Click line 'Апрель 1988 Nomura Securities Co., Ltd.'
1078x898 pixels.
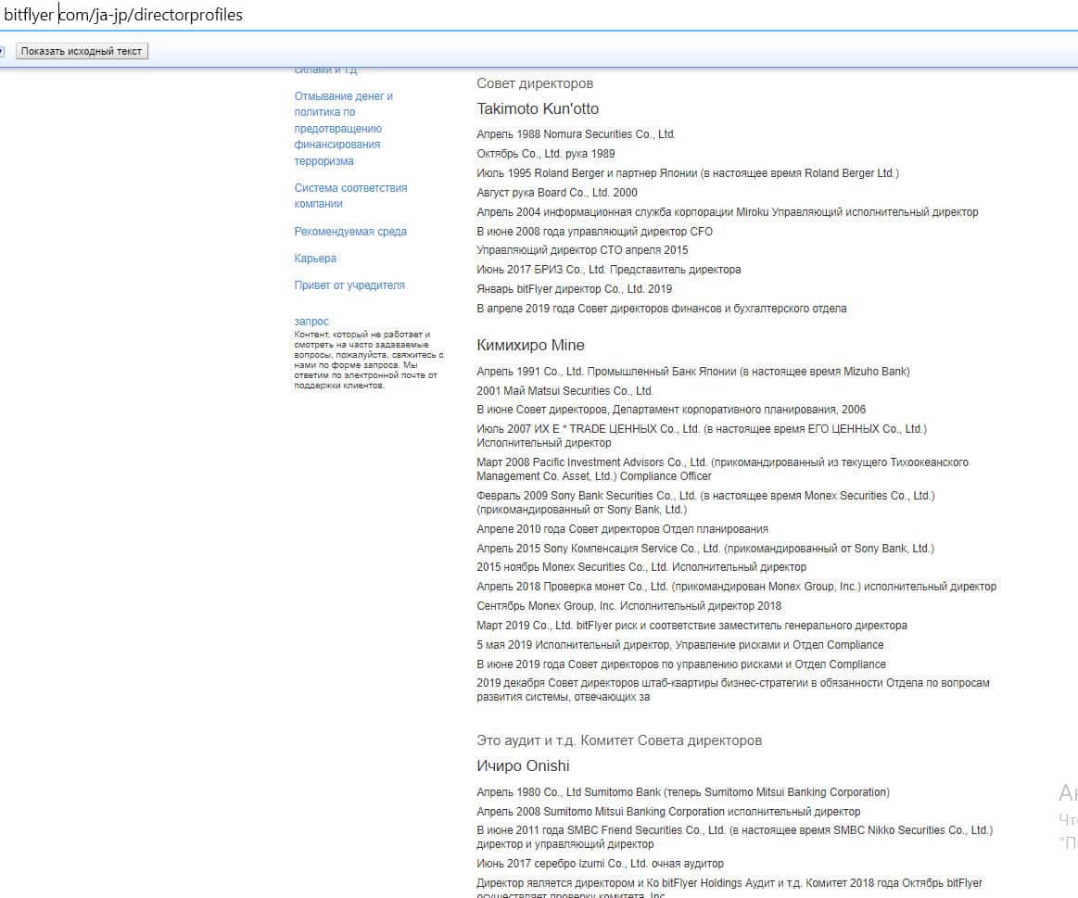pyautogui.click(x=577, y=134)
